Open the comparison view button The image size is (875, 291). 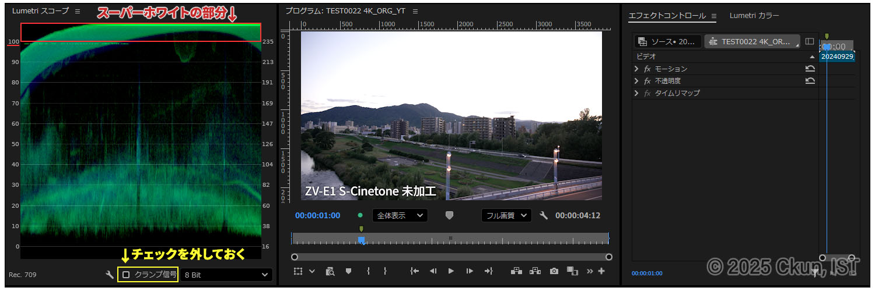[x=572, y=271]
